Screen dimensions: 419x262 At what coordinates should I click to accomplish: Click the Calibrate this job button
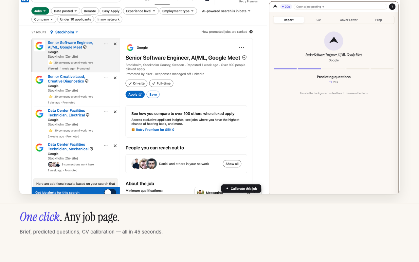(x=241, y=189)
